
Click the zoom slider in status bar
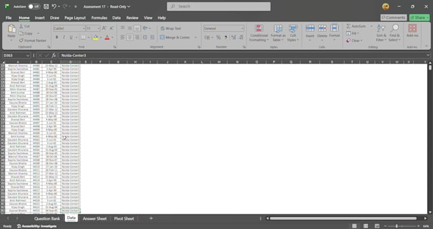(x=402, y=226)
